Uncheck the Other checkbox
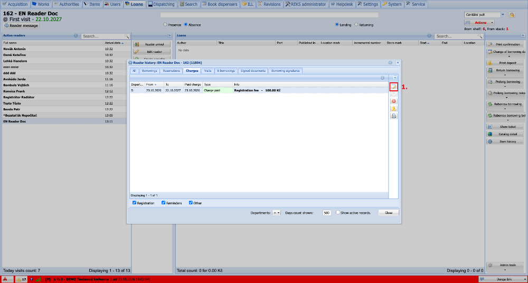This screenshot has width=528, height=283. [x=191, y=203]
